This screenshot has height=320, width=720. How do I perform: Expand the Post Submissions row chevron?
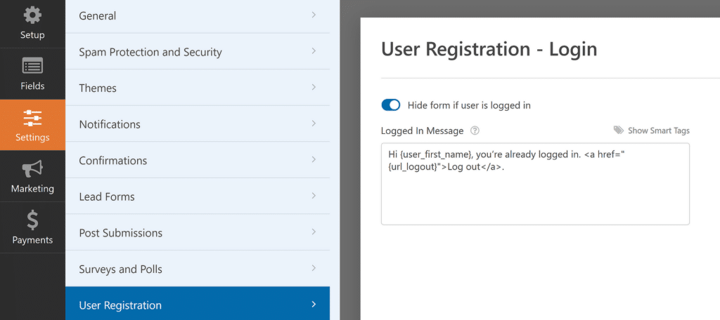point(314,232)
